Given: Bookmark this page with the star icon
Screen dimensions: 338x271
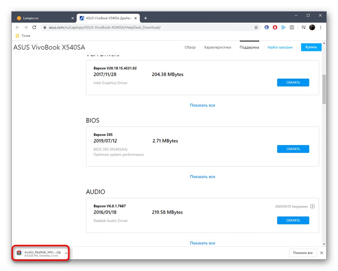Looking at the screenshot, I should [x=256, y=27].
